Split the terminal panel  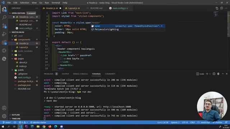[x=214, y=74]
